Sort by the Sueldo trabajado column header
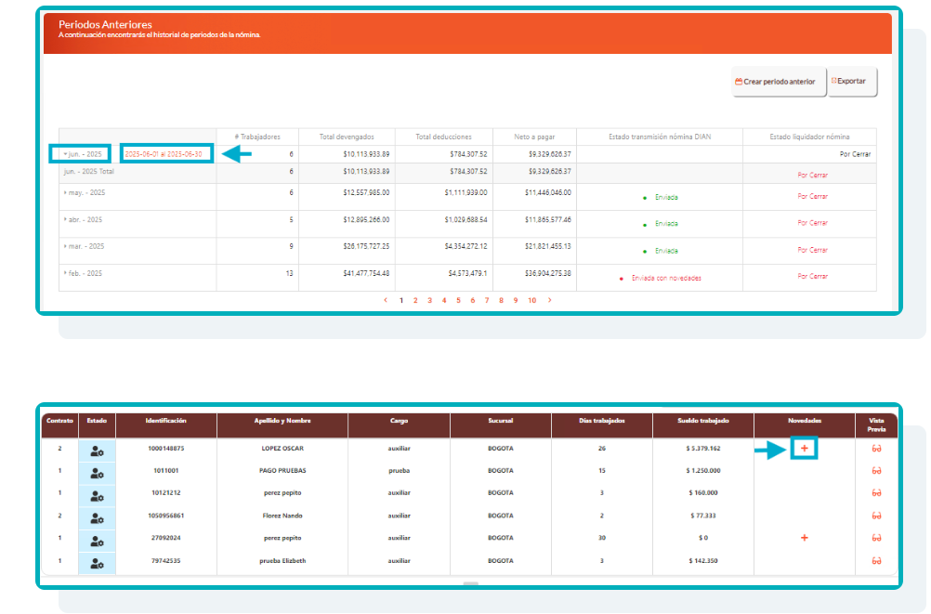931x614 pixels. [x=702, y=421]
